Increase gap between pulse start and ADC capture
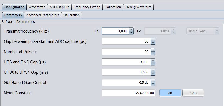224x106 pixels. pyautogui.click(x=153, y=40)
